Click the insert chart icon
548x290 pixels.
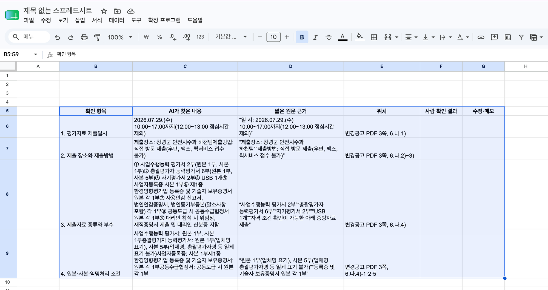(x=508, y=37)
